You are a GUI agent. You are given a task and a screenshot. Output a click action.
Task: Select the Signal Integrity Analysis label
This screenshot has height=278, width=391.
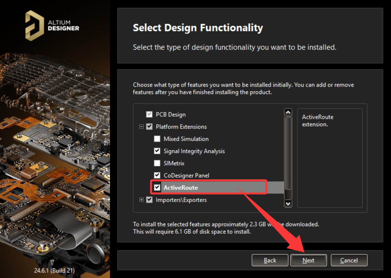[194, 151]
